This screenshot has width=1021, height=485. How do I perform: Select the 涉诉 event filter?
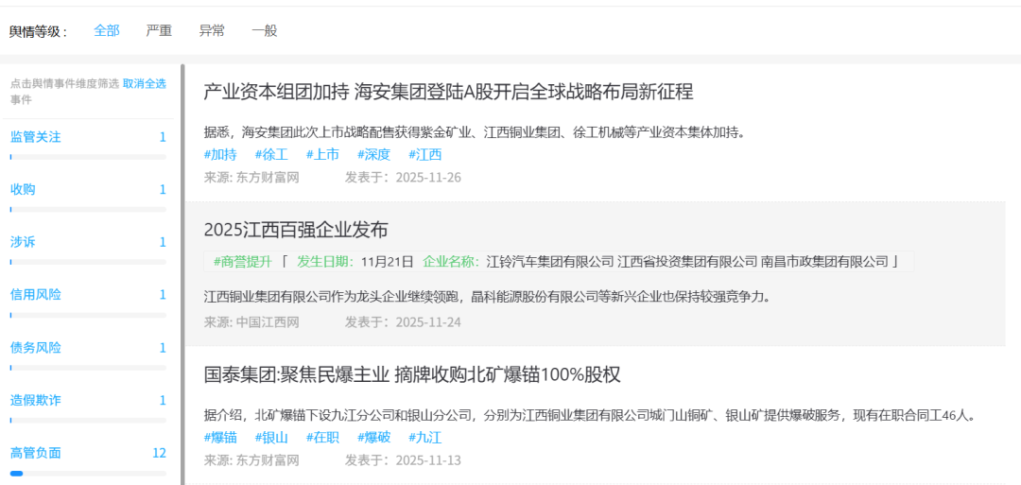[x=23, y=242]
